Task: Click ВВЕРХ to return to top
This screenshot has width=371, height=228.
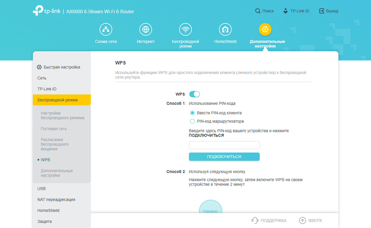Action: point(315,220)
